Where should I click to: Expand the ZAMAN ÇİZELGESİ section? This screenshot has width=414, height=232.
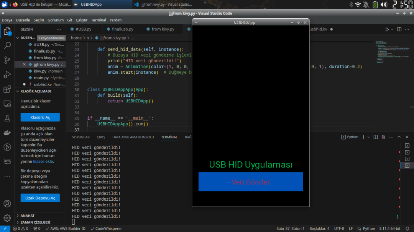click(x=35, y=222)
